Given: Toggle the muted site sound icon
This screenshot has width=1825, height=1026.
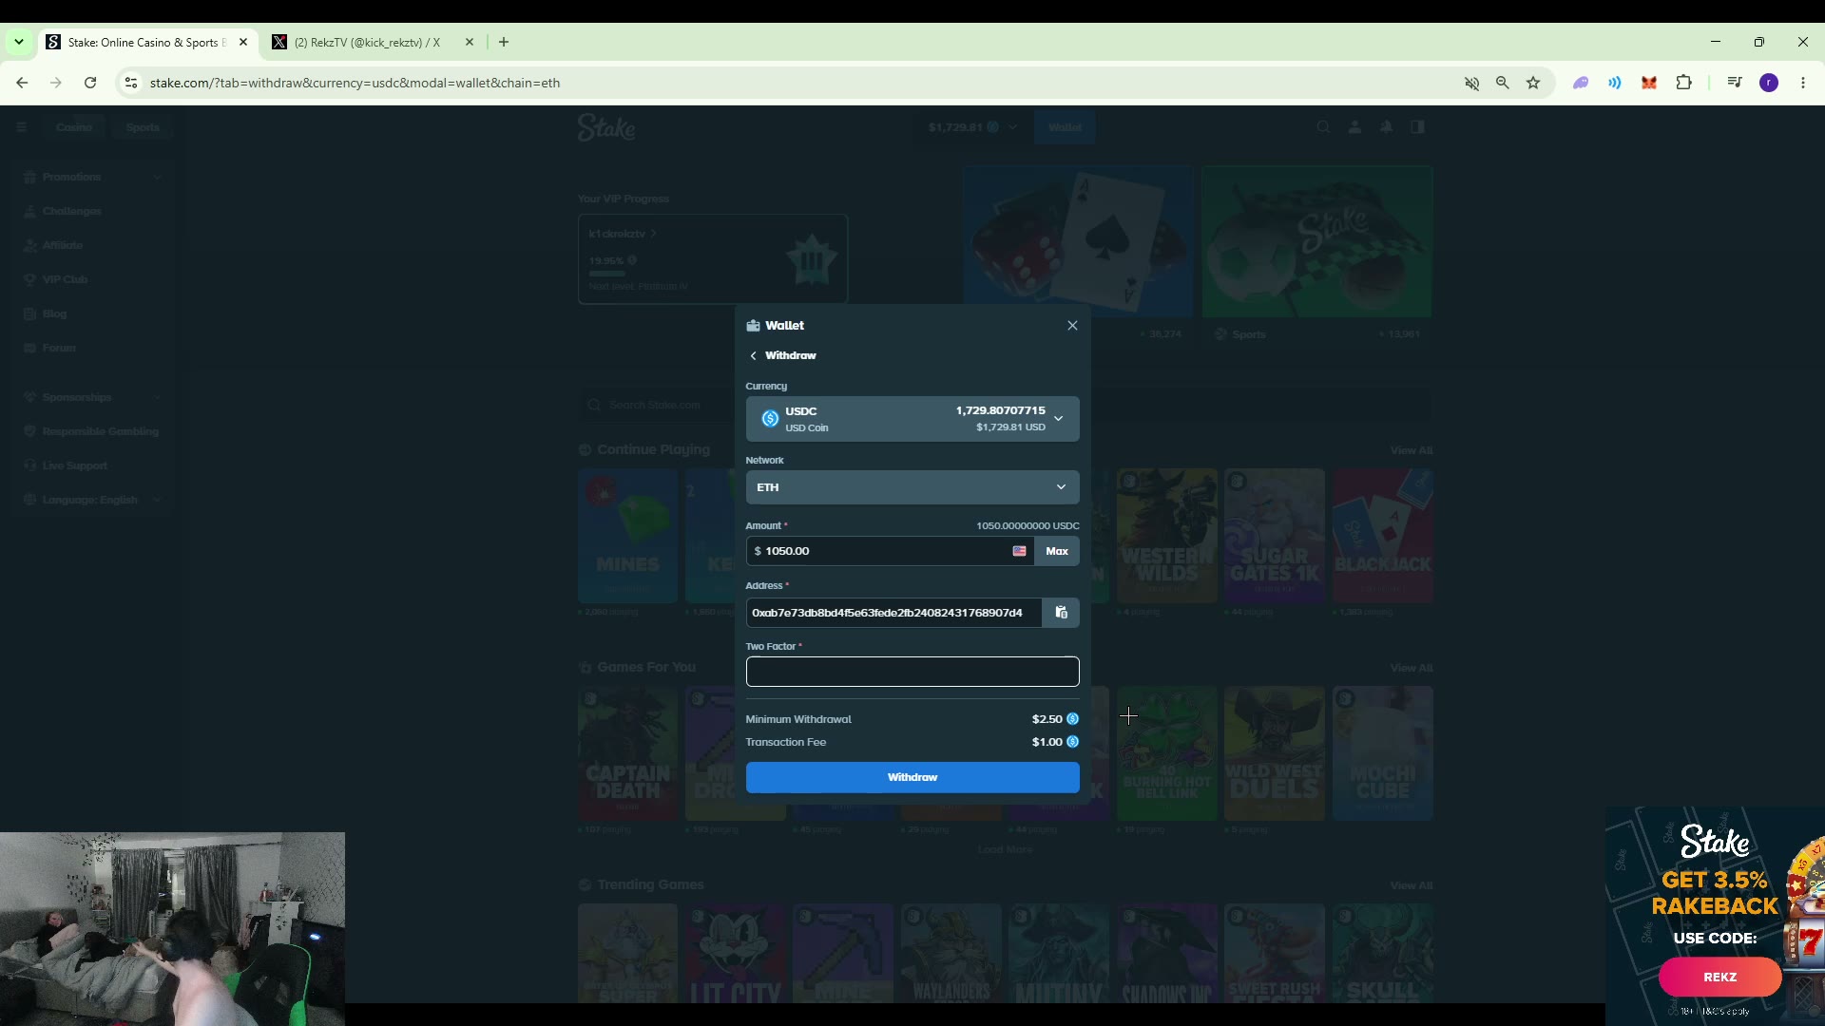Looking at the screenshot, I should click(x=1471, y=83).
